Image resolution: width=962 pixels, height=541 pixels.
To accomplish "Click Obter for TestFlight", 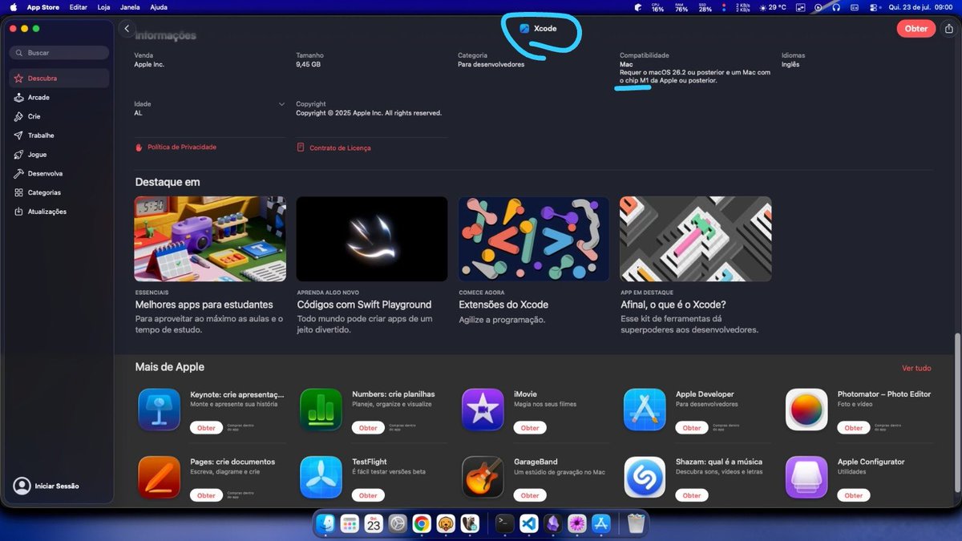I will [368, 495].
